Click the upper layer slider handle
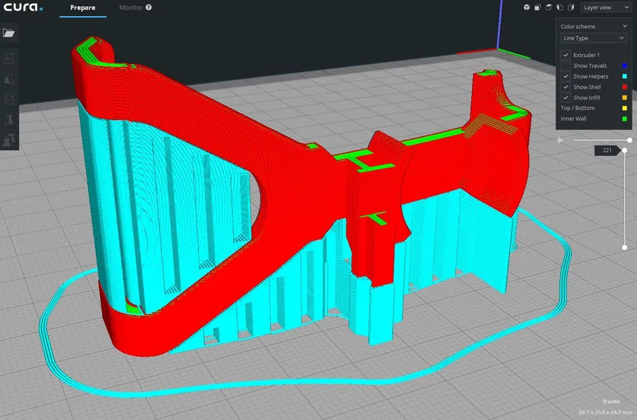Image resolution: width=637 pixels, height=420 pixels. tap(625, 151)
